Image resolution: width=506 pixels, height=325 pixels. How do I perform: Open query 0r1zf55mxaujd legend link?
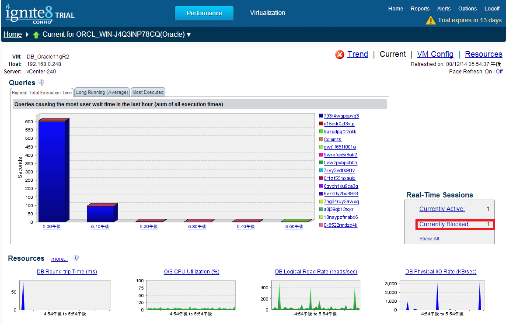click(x=339, y=178)
